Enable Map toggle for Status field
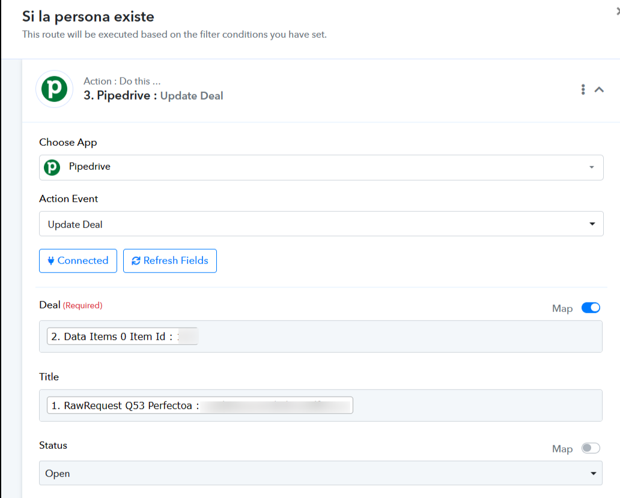The image size is (620, 498). (x=591, y=448)
